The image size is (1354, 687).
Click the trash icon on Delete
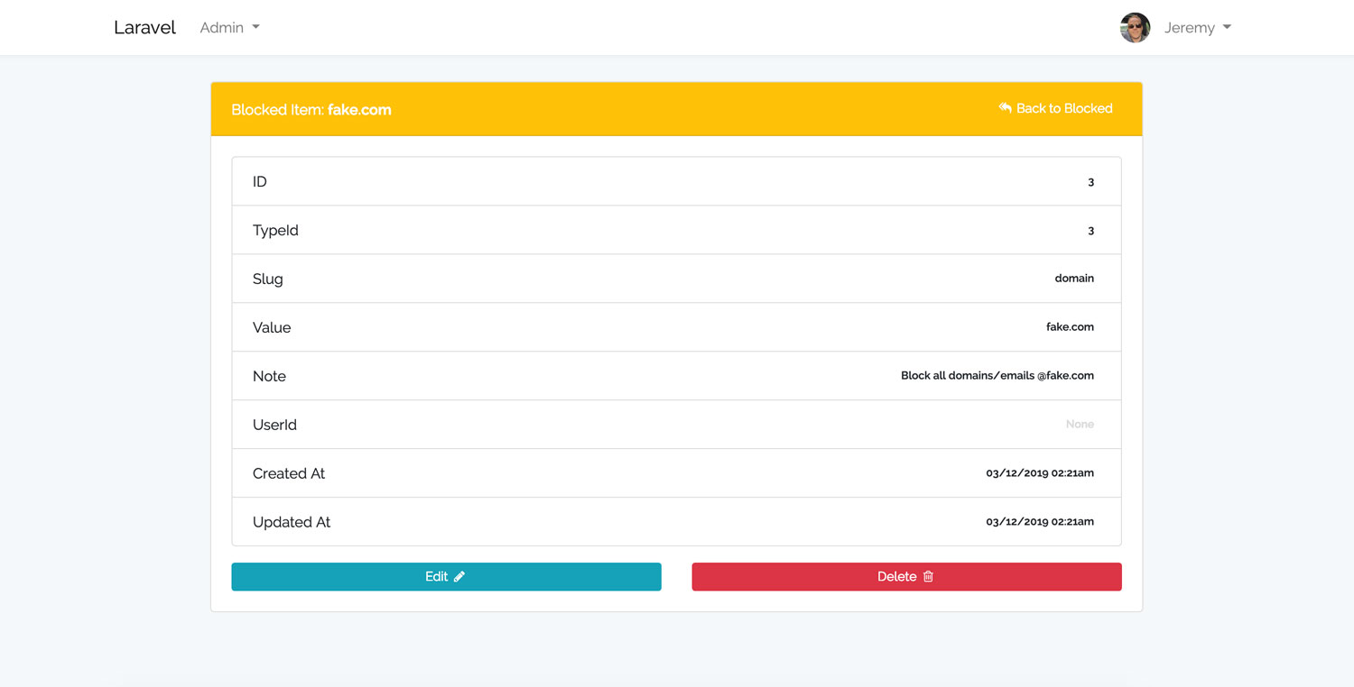click(928, 577)
